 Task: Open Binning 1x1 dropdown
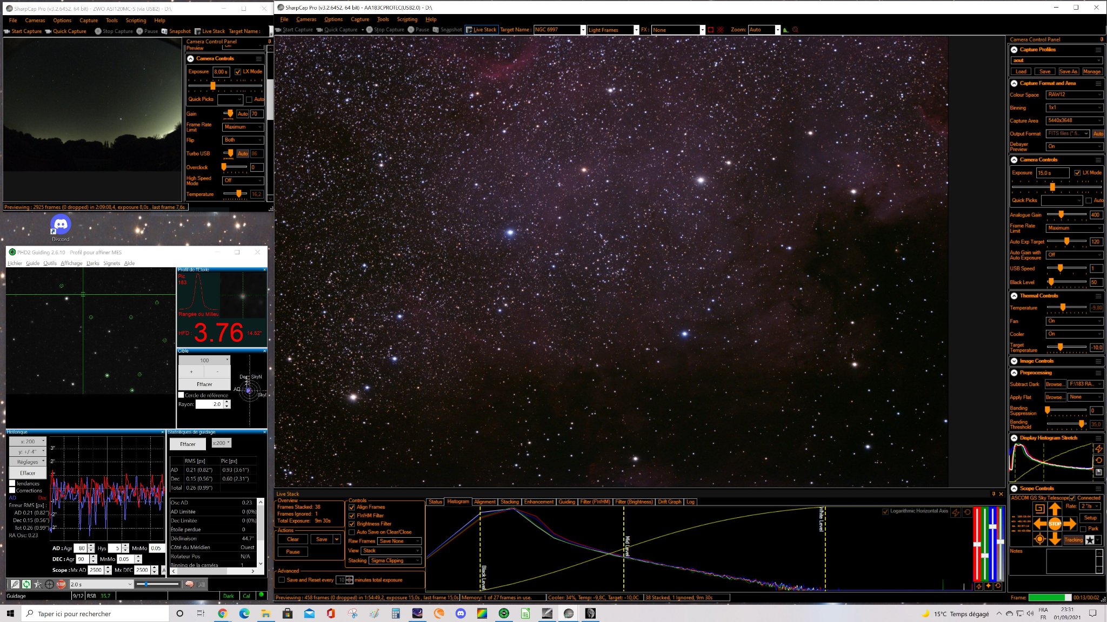tap(1074, 107)
